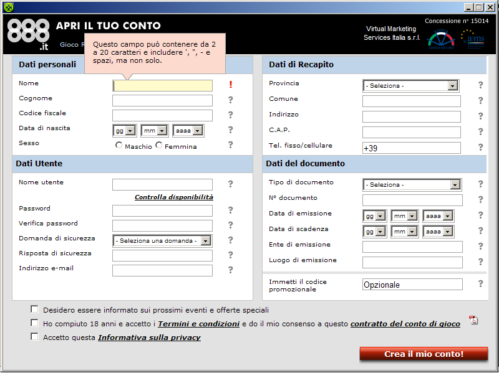Open the Data di emissione day dropdown

click(x=375, y=216)
